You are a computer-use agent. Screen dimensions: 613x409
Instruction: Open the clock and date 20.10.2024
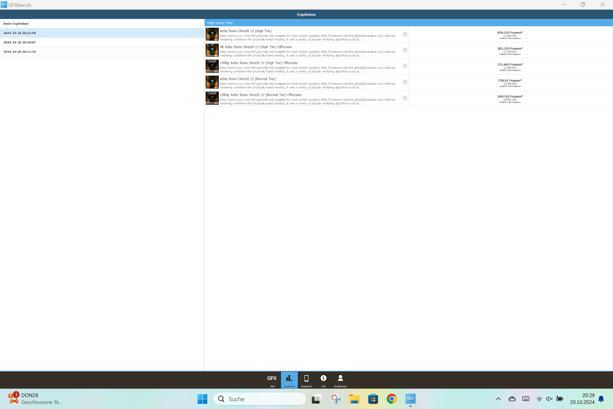582,399
